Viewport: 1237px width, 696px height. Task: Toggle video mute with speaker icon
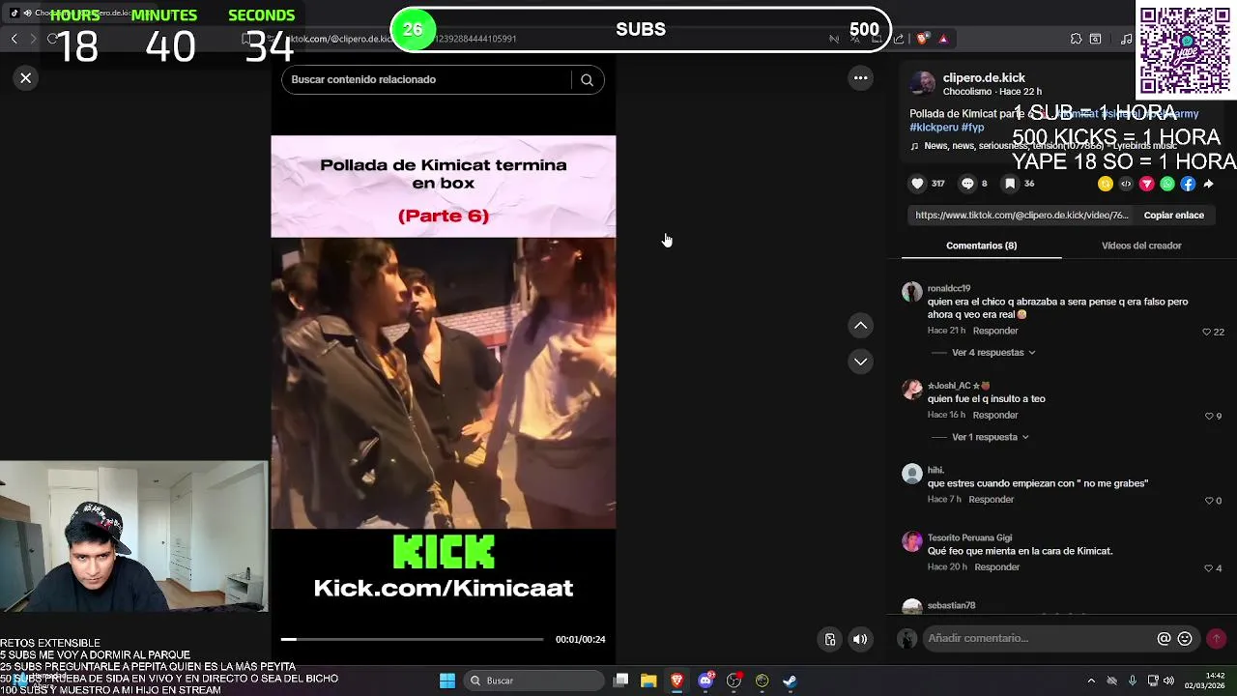click(860, 639)
